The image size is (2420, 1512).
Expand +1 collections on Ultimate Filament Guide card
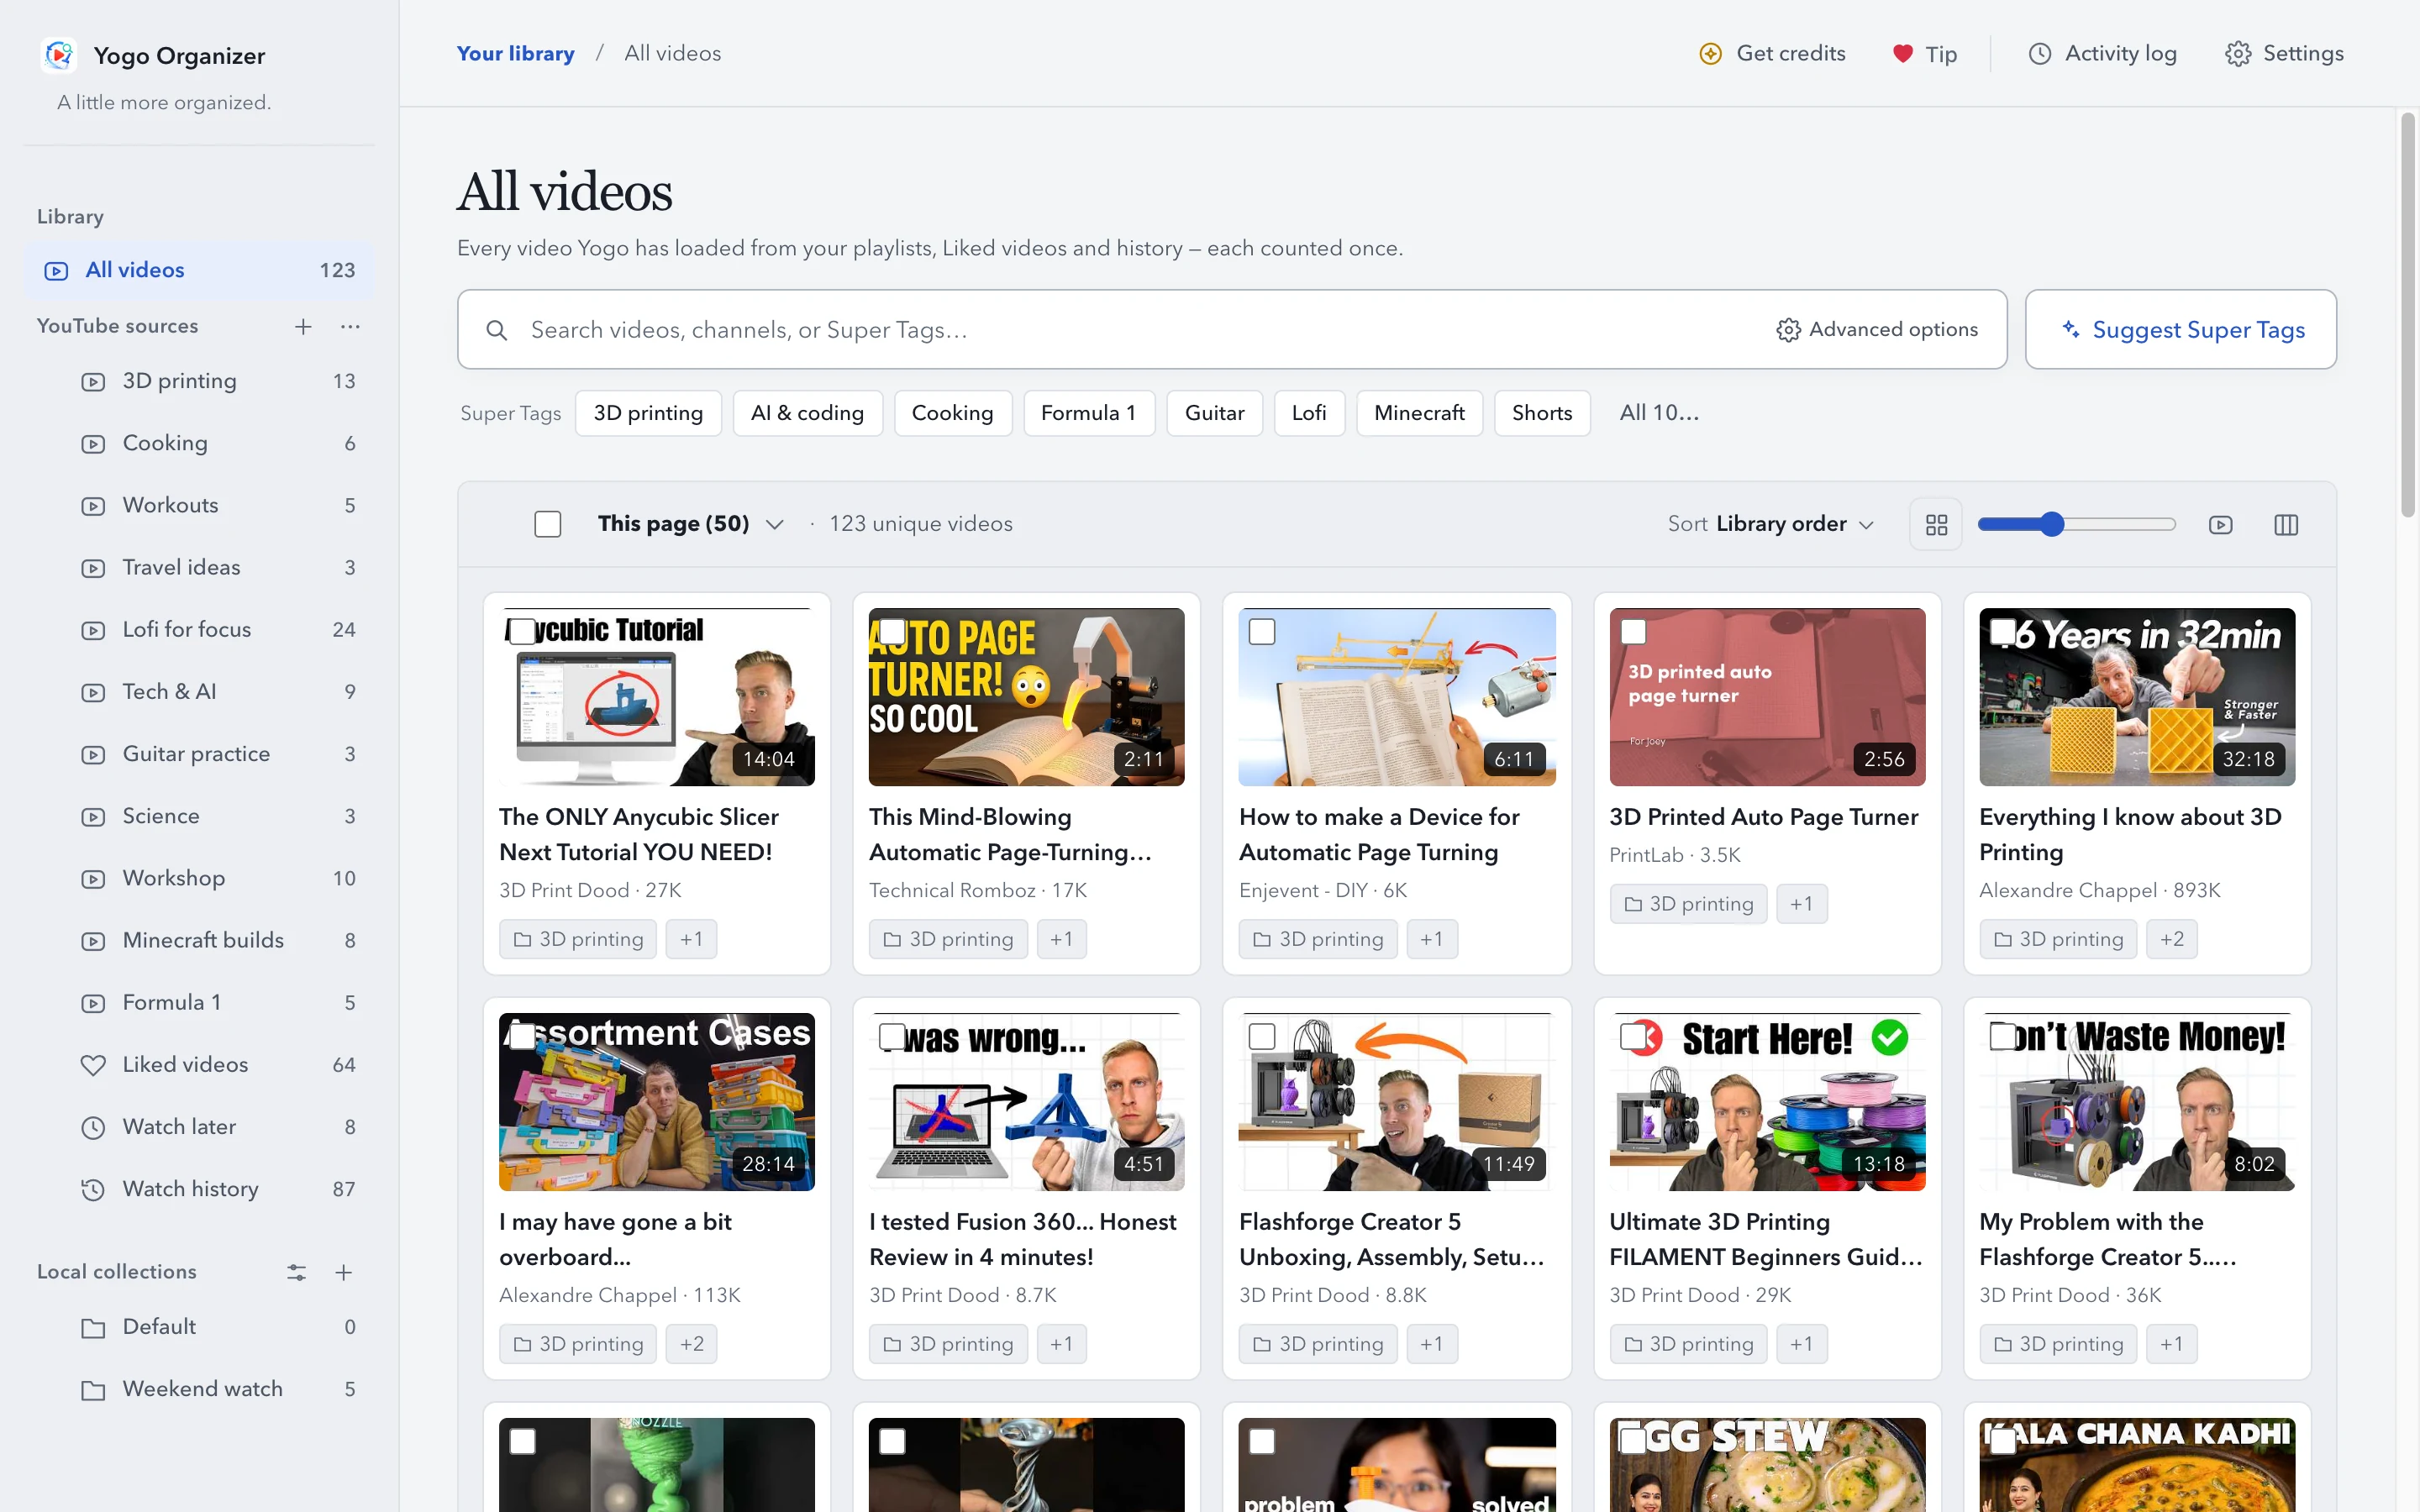point(1801,1344)
